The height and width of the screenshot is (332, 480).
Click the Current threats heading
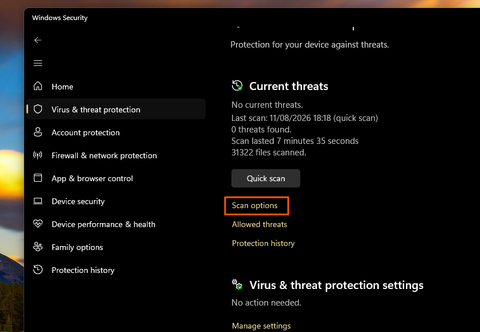289,86
